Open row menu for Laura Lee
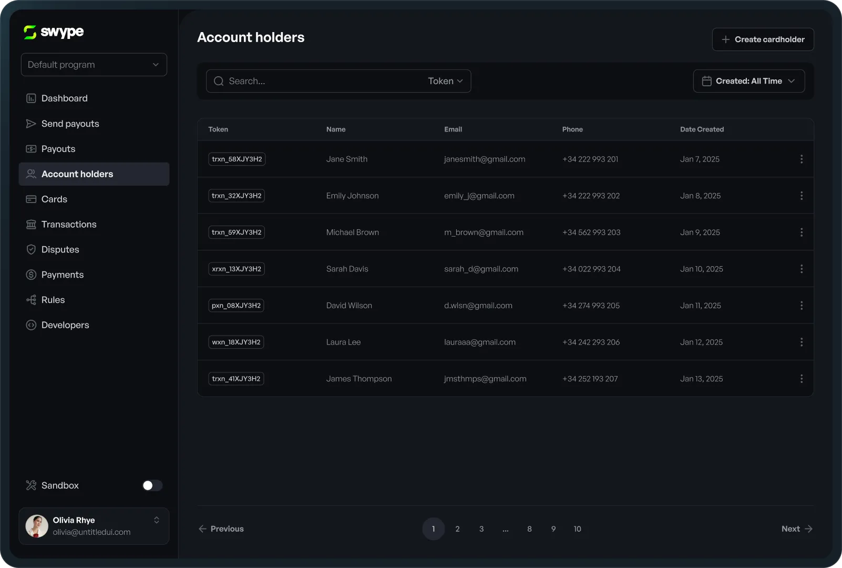 click(x=802, y=342)
